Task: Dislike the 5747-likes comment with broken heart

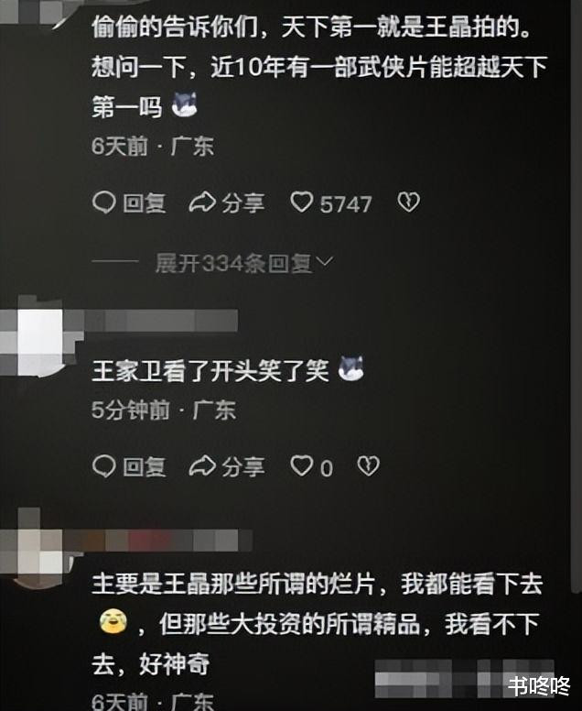Action: [x=408, y=202]
